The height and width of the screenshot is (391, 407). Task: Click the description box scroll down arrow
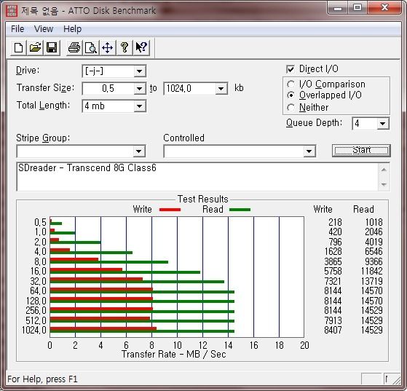click(x=384, y=185)
